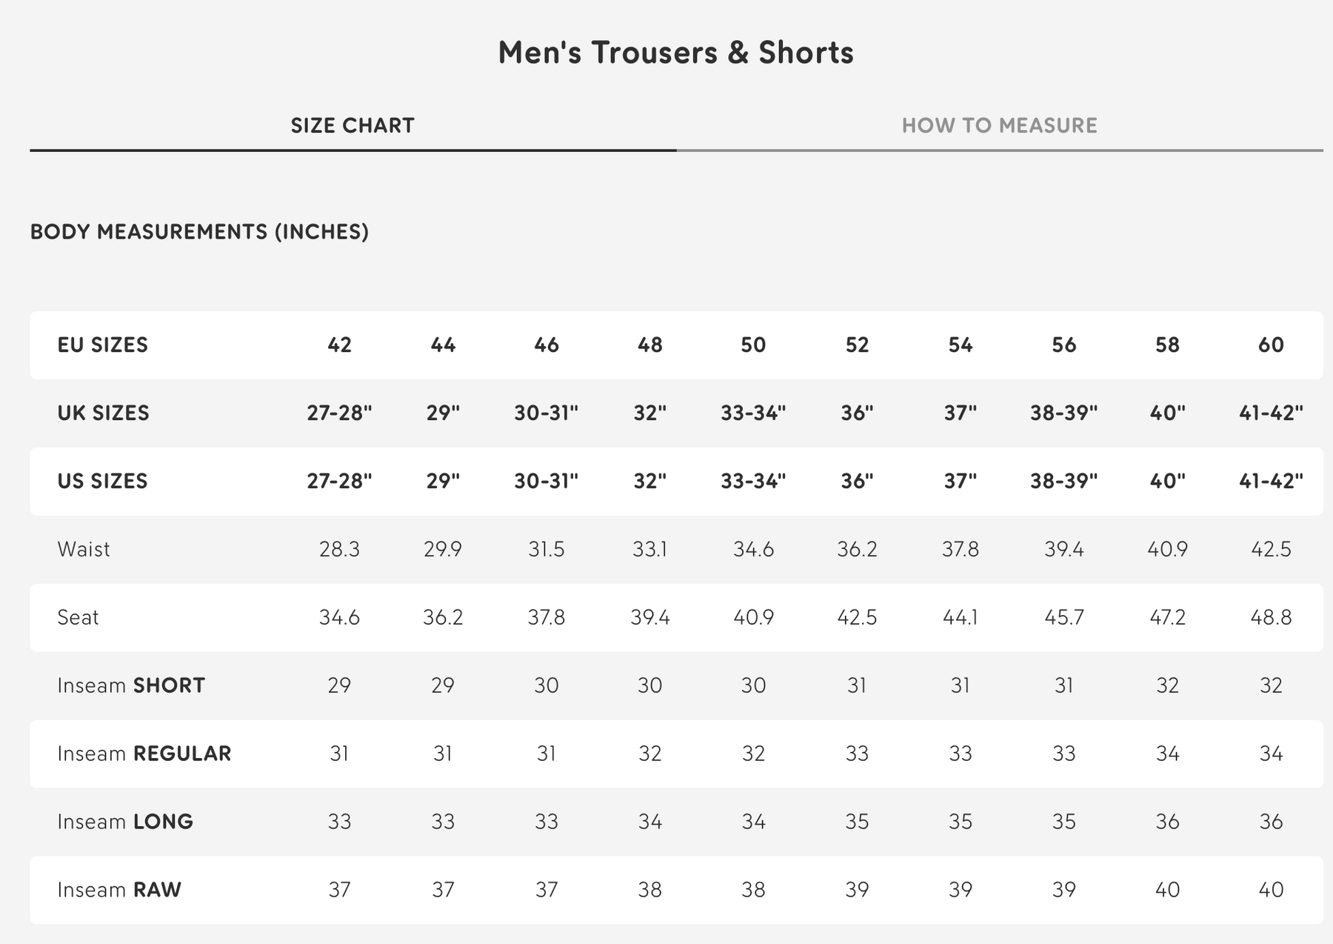Image resolution: width=1333 pixels, height=944 pixels.
Task: Click the US SIZES row label
Action: (x=102, y=482)
